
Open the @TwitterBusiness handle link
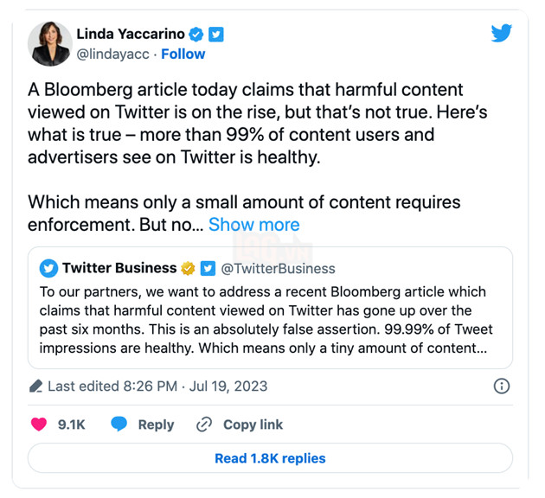point(278,268)
